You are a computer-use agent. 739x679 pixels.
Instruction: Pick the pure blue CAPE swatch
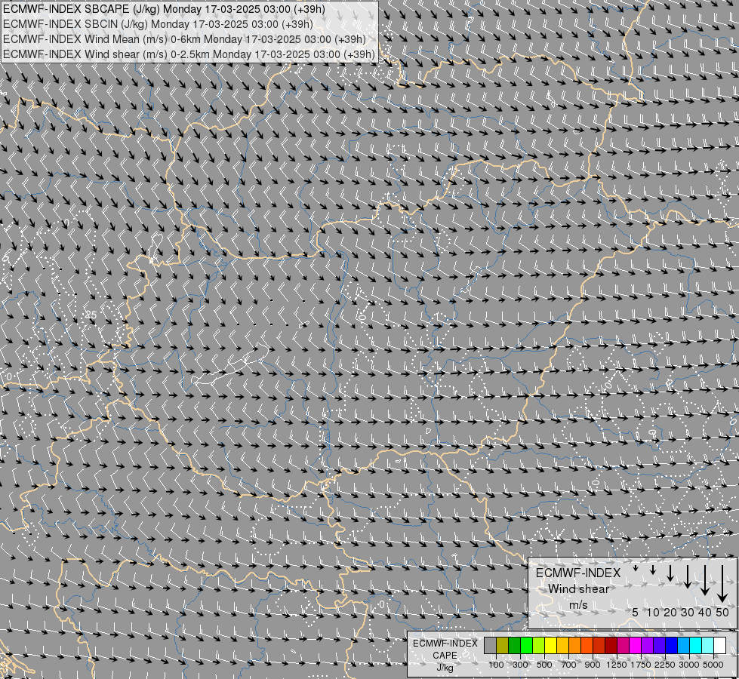[x=672, y=646]
